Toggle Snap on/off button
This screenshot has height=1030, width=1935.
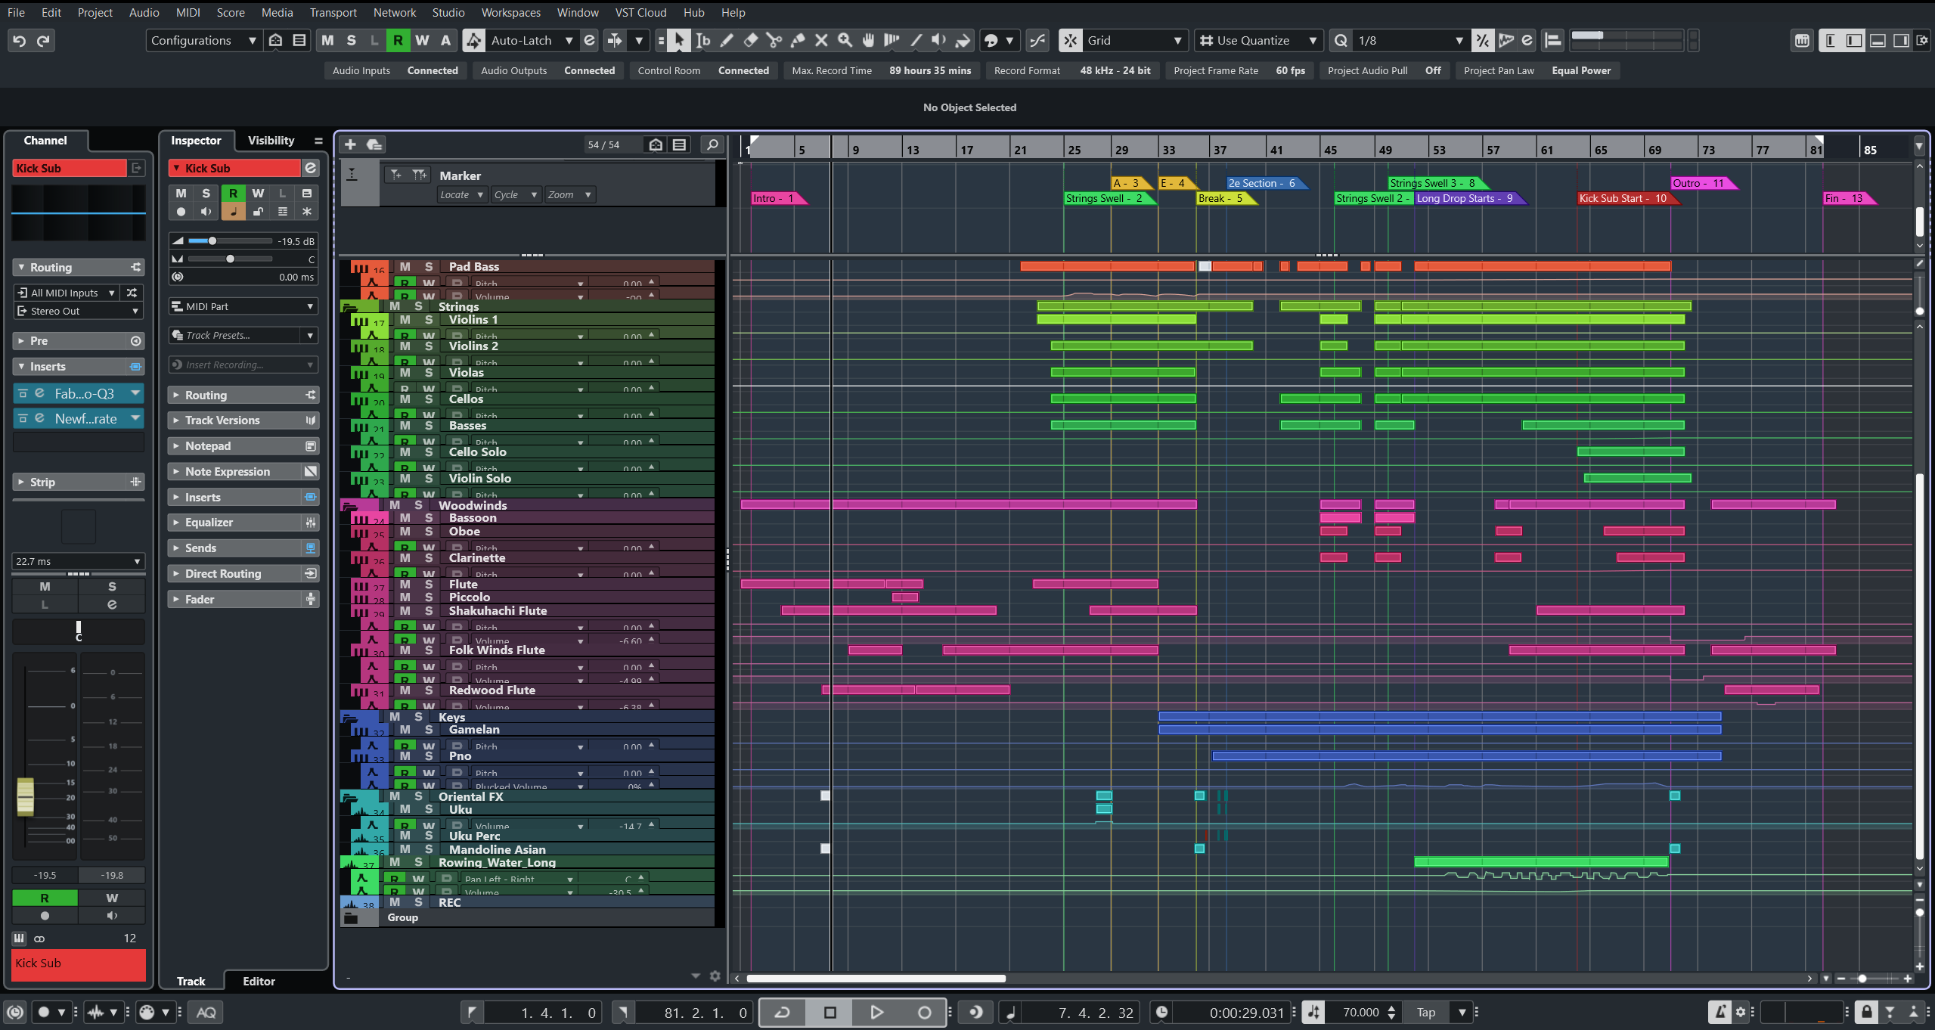(x=1070, y=41)
